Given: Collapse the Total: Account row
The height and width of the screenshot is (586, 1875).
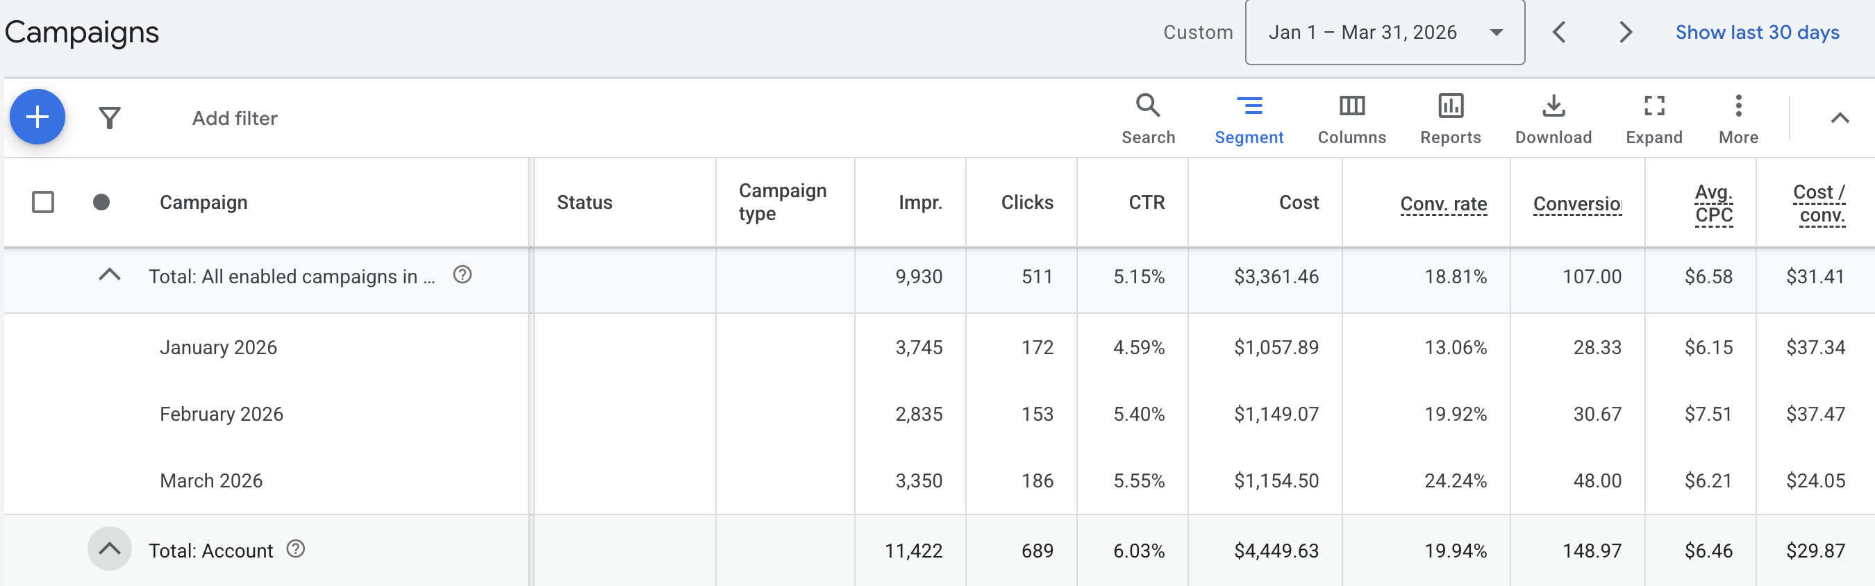Looking at the screenshot, I should [x=109, y=549].
